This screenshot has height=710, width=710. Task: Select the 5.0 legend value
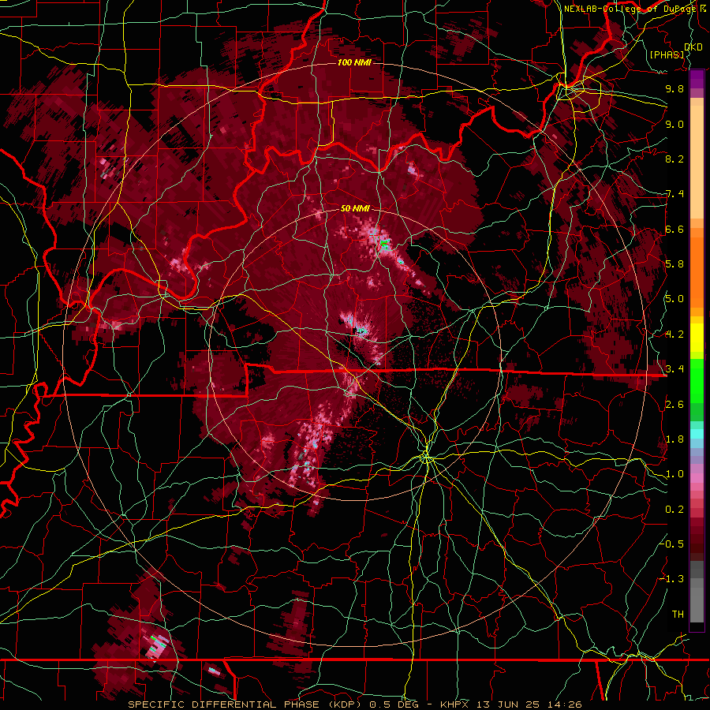pos(674,299)
